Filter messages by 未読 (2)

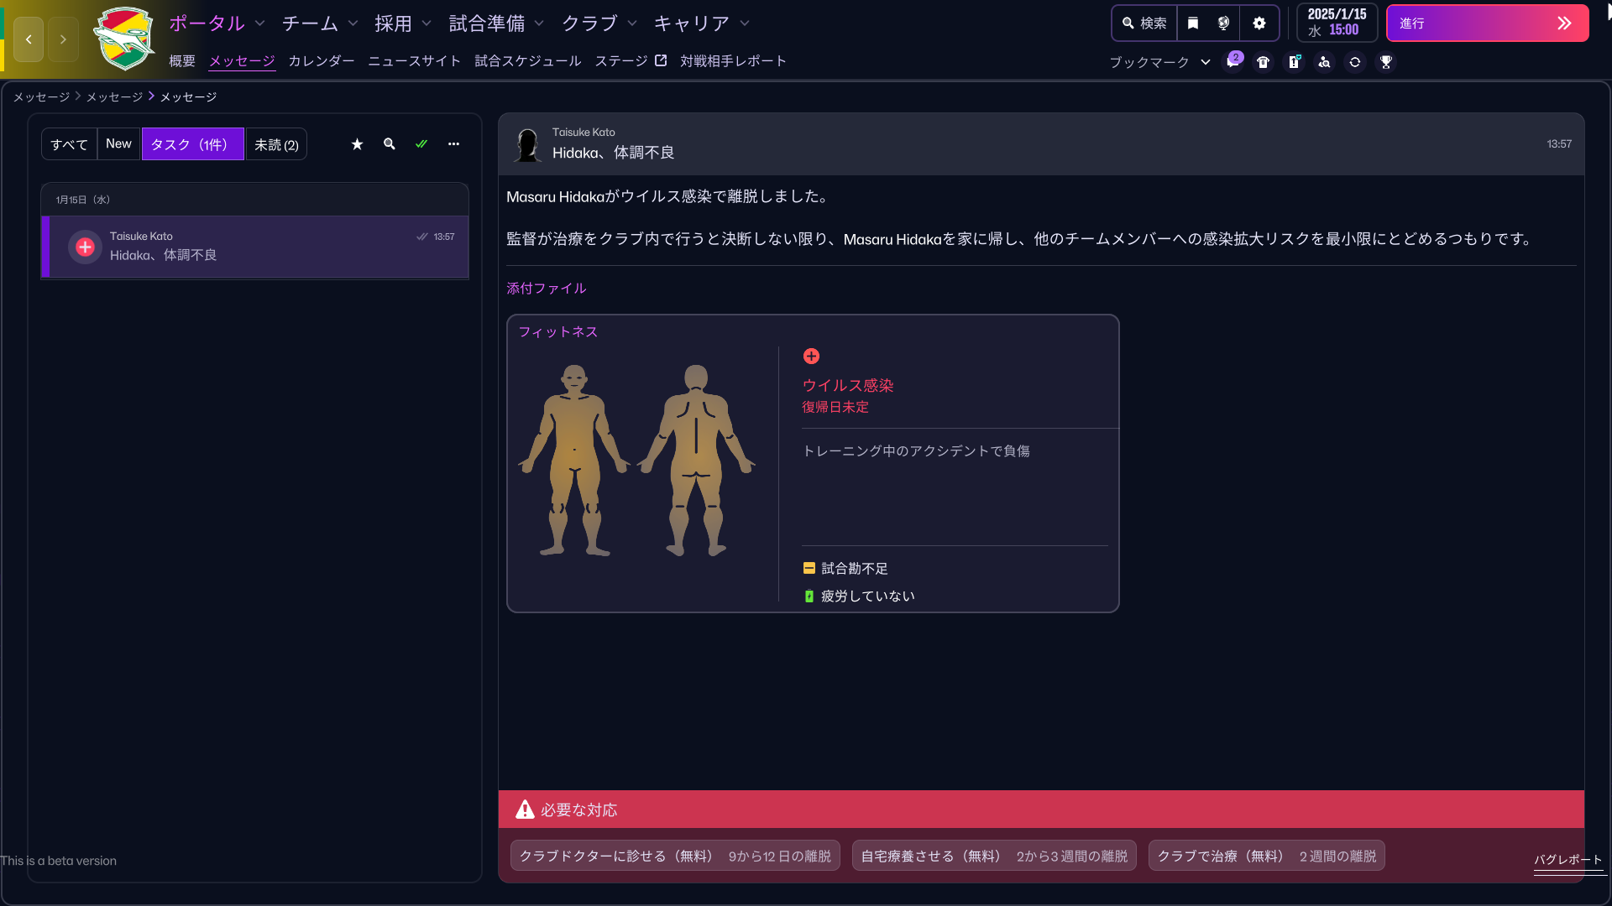pos(276,144)
